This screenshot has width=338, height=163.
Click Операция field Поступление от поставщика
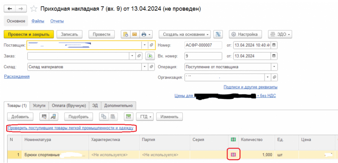[x=228, y=67]
